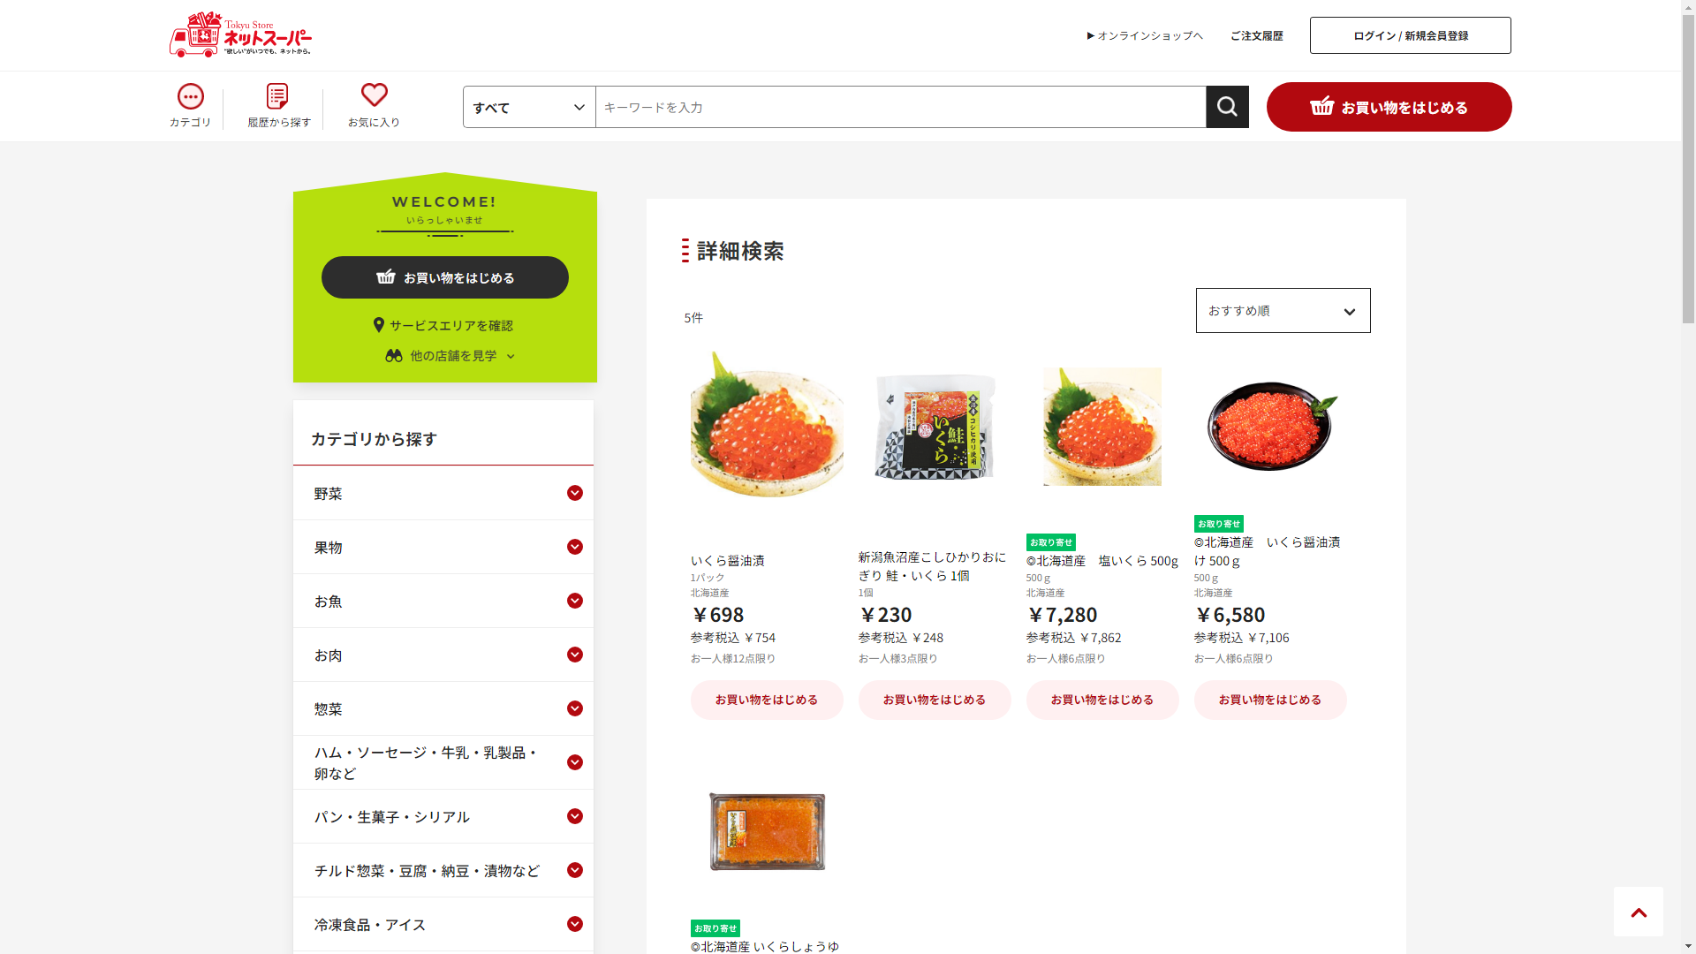Viewport: 1696px width, 954px height.
Task: Click ログイン / 新規会員登録 button
Action: 1411,35
